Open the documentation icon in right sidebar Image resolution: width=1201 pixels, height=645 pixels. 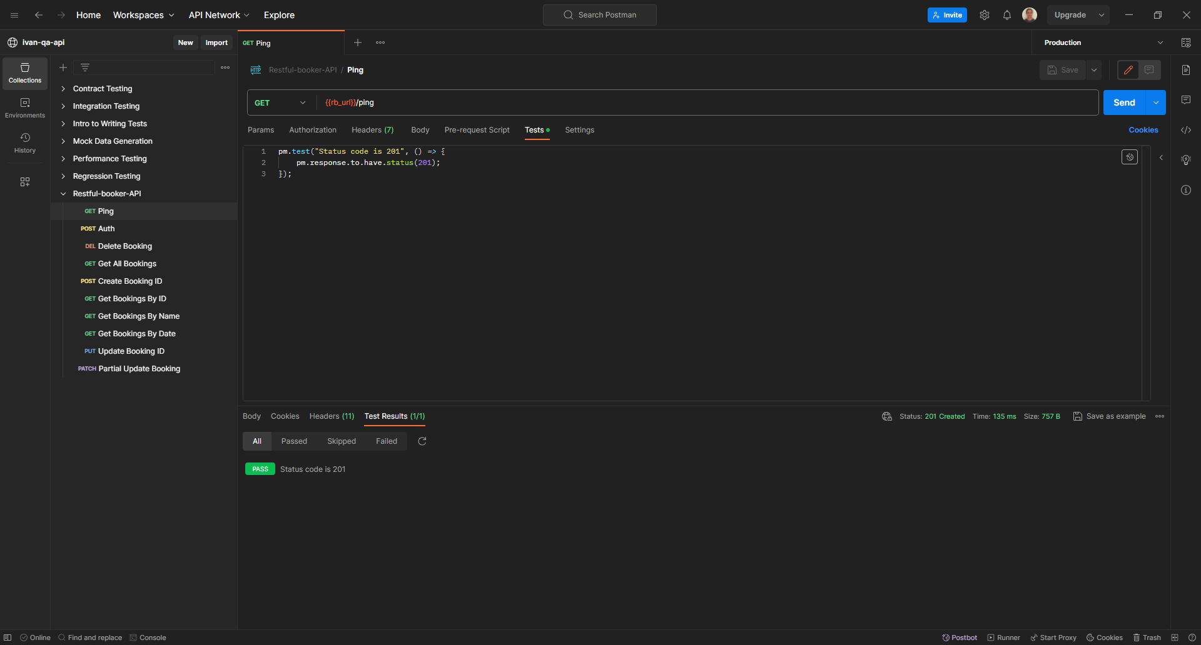point(1186,70)
